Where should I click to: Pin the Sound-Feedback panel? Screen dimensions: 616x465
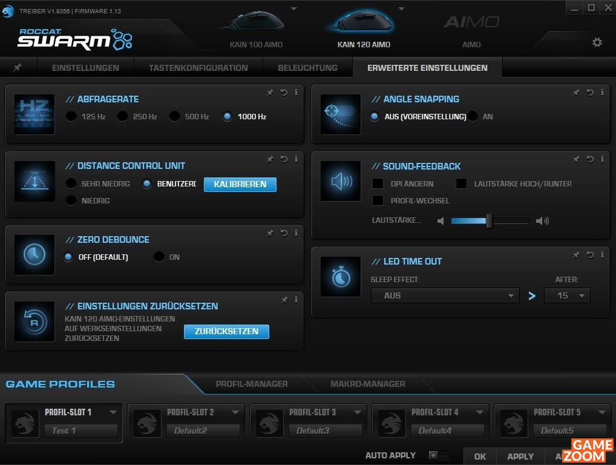(576, 159)
